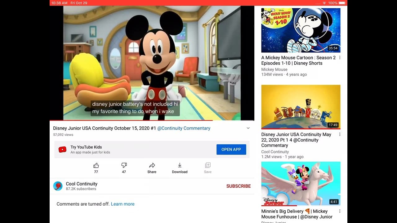
Task: Open the @Continuity Commentary hashtag link
Action: 184,128
